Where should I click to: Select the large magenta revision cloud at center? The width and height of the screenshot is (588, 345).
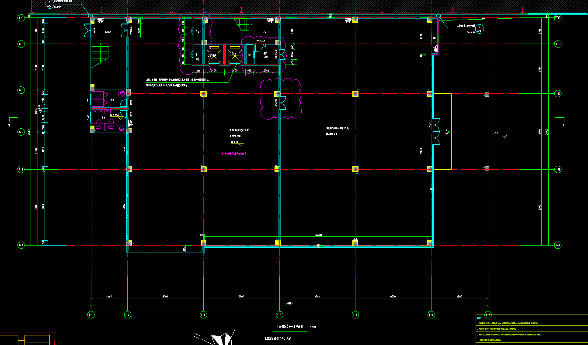tap(280, 99)
